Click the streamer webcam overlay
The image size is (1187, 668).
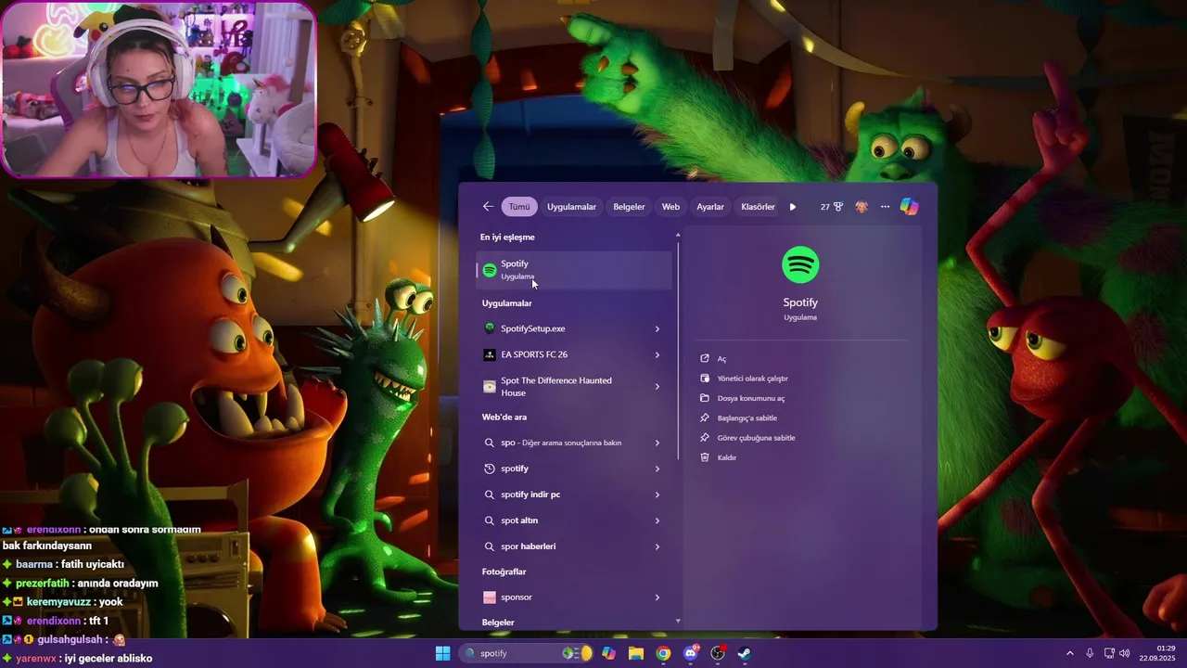(x=158, y=89)
